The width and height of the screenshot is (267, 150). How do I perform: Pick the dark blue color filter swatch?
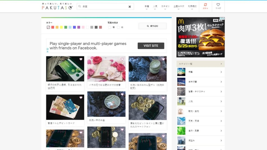click(x=74, y=27)
